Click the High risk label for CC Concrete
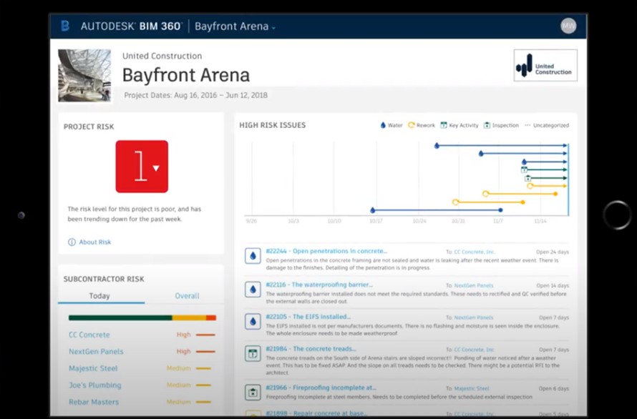This screenshot has height=419, width=637. click(x=184, y=335)
